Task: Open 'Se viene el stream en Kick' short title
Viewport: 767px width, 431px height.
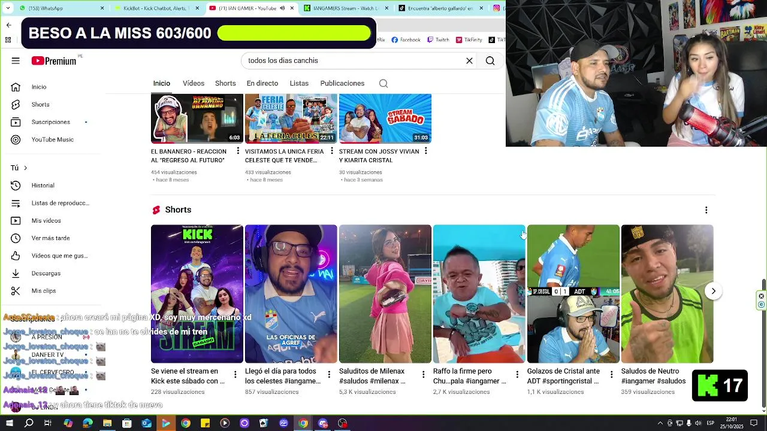Action: pos(188,376)
